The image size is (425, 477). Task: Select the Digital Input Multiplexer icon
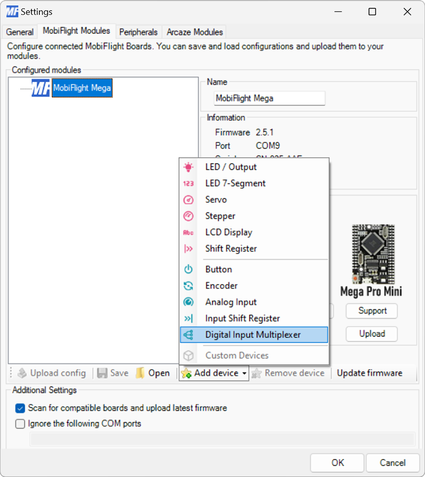click(189, 335)
